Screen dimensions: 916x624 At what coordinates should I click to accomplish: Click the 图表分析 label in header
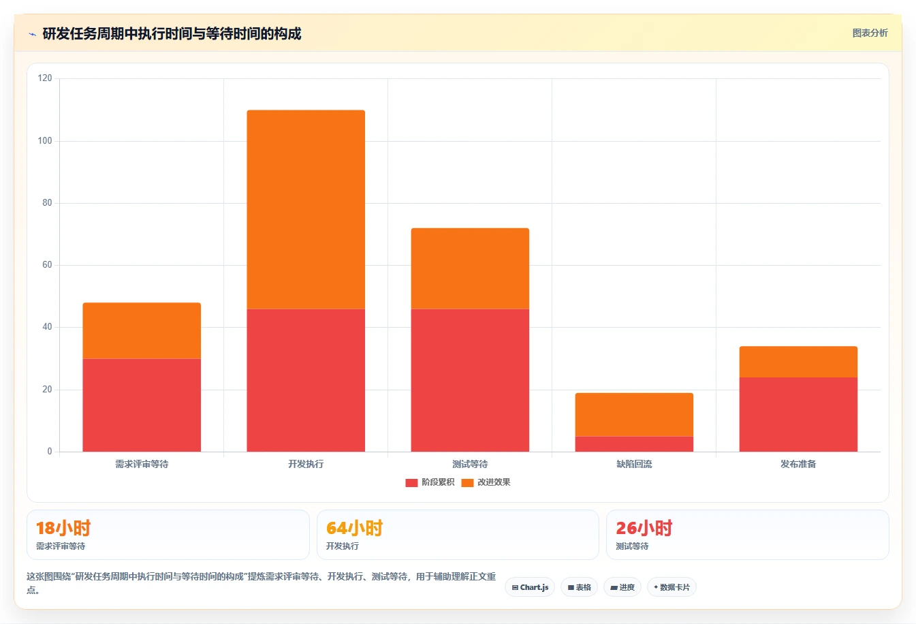[x=870, y=33]
